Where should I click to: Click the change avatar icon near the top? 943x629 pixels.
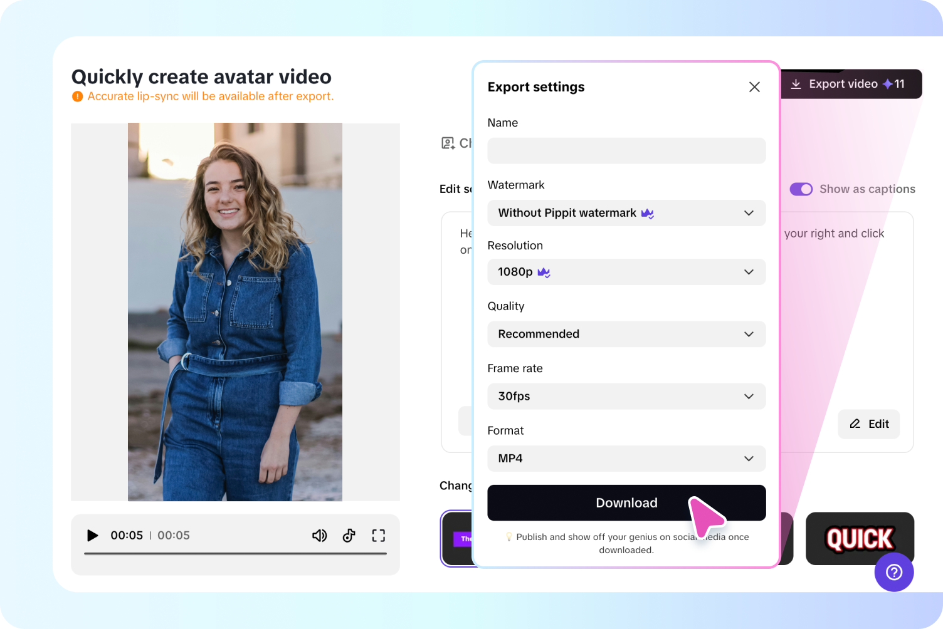(447, 143)
